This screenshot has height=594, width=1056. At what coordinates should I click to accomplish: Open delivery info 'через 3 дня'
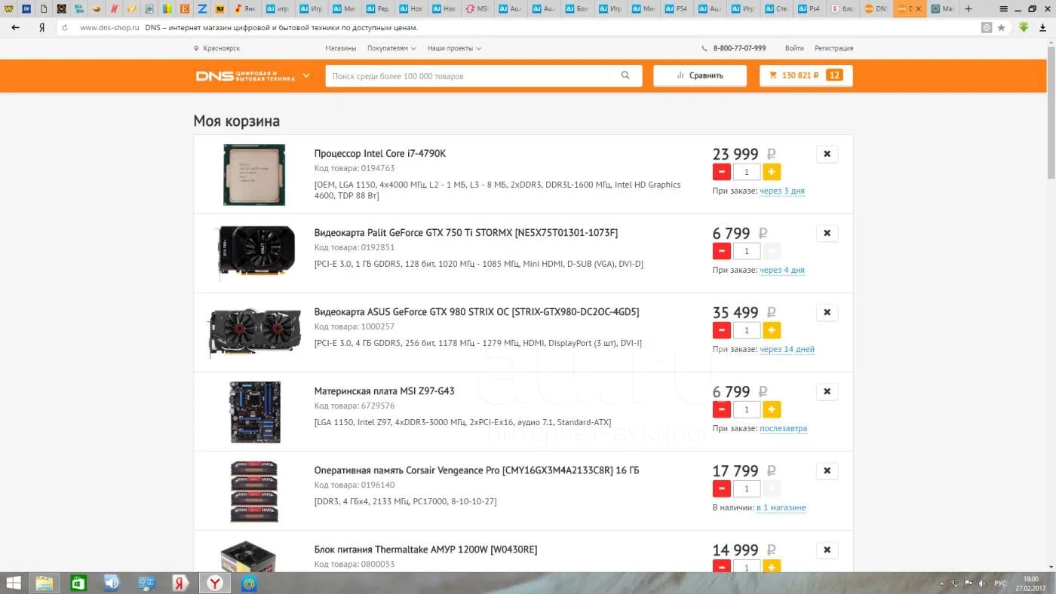pos(782,191)
